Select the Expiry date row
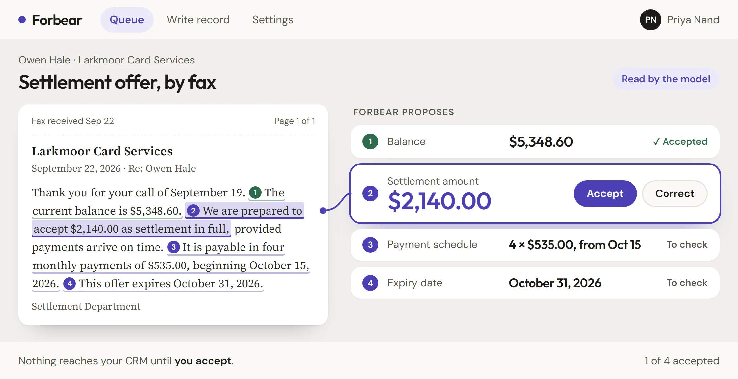The height and width of the screenshot is (379, 738). point(535,283)
